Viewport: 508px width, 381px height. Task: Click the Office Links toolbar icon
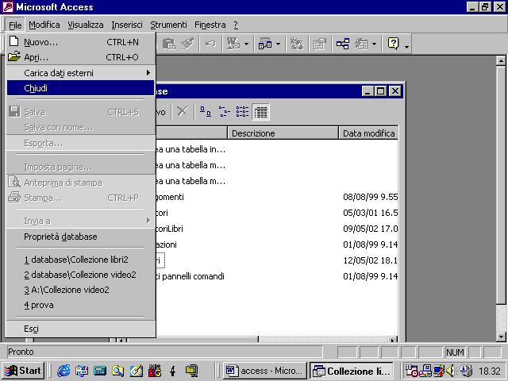tap(233, 44)
